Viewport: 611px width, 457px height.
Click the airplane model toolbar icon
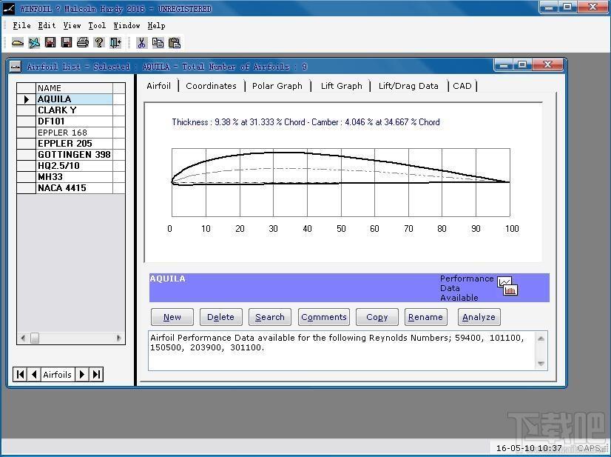tap(34, 42)
